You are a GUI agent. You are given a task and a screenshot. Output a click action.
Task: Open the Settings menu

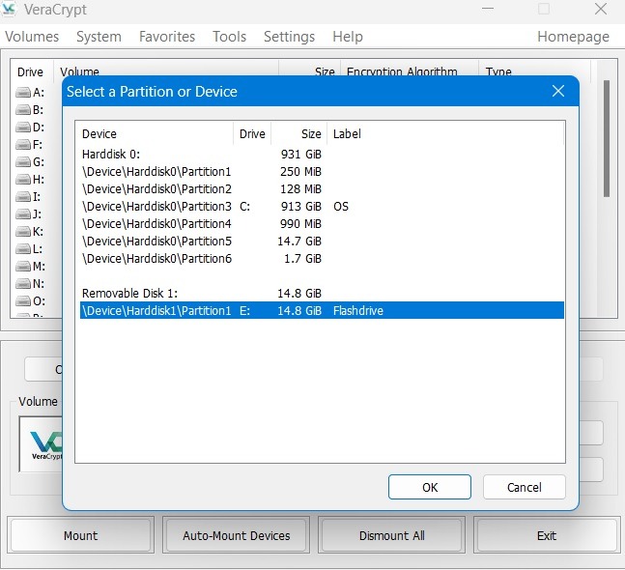pyautogui.click(x=290, y=37)
